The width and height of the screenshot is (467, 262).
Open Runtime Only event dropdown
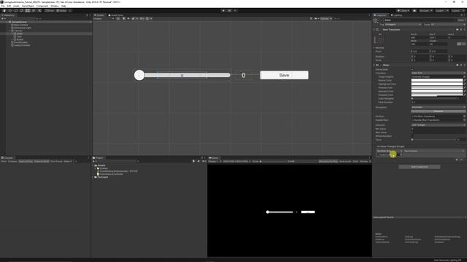(389, 151)
